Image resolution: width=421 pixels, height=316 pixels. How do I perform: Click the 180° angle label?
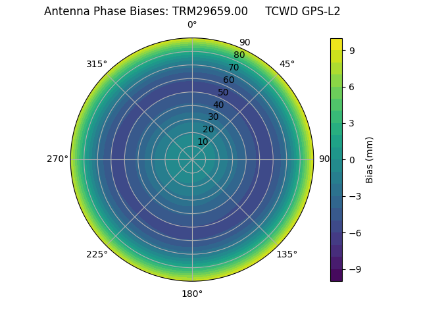192,294
